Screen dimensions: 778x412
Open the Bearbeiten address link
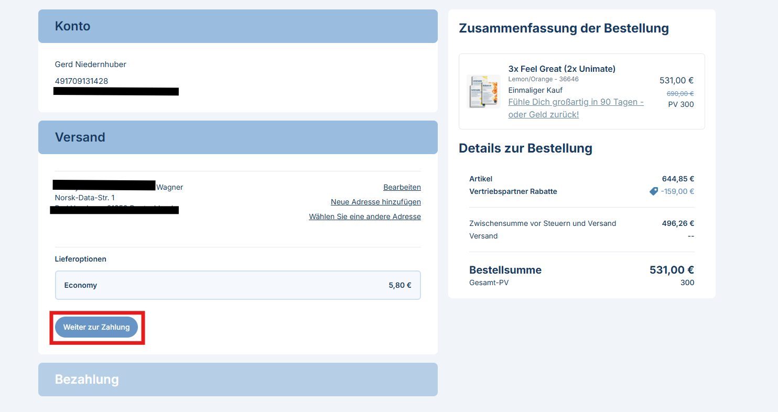point(402,187)
